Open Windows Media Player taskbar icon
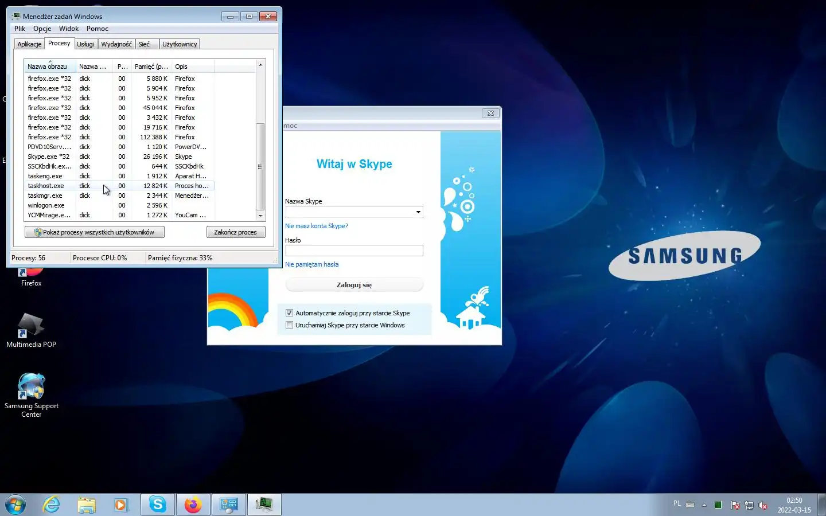Screen dimensions: 826x516 pyautogui.click(x=120, y=505)
